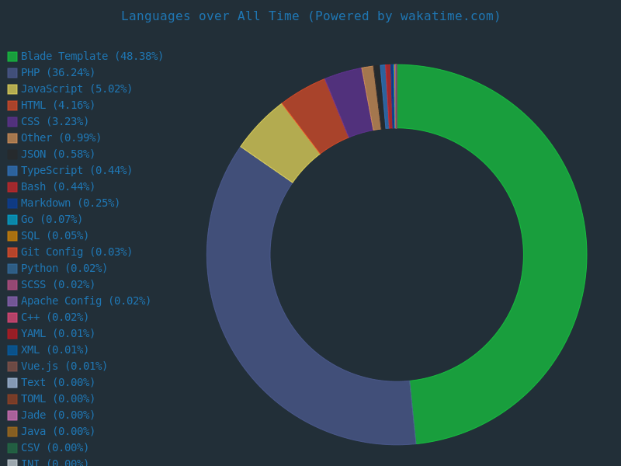Click the SQL legend color swatch
The image size is (621, 466).
pos(12,236)
